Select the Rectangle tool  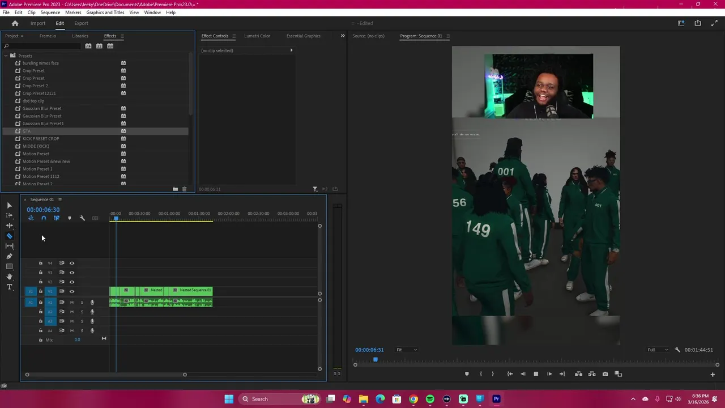coord(9,266)
